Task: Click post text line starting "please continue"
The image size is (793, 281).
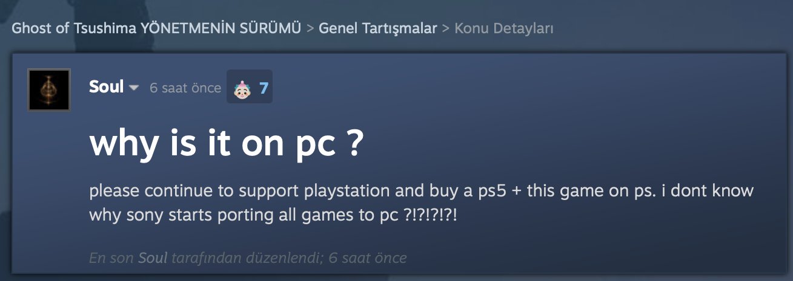Action: (421, 192)
